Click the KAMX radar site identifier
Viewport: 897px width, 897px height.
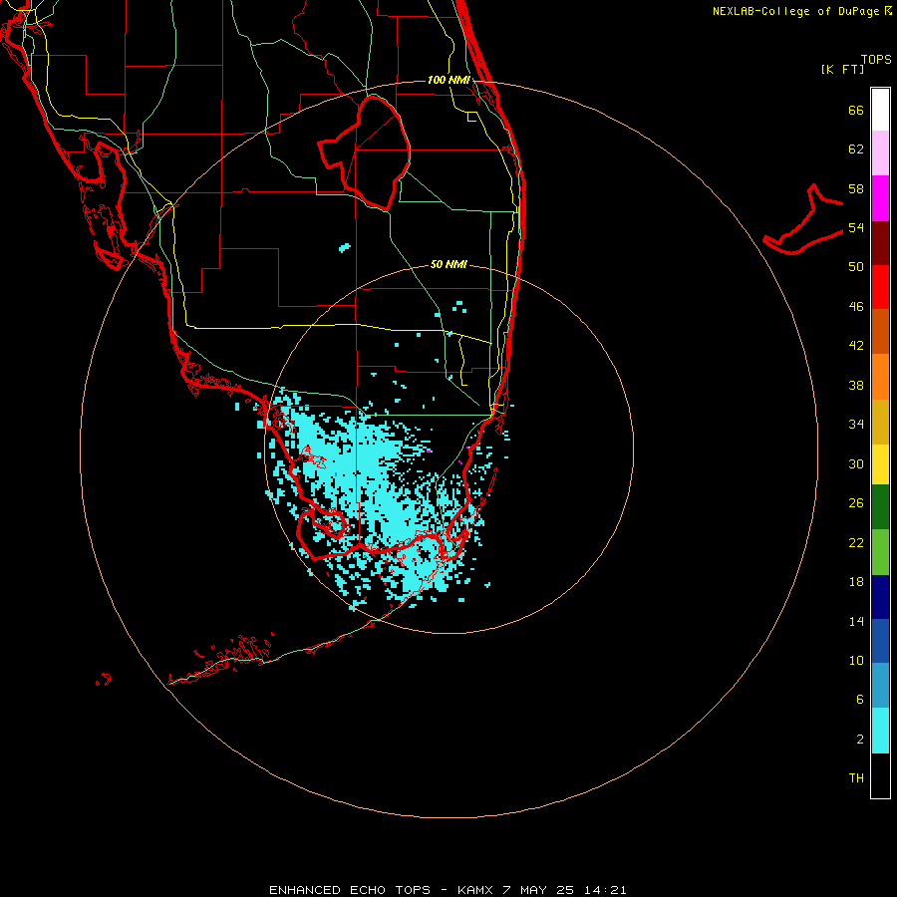coord(476,890)
